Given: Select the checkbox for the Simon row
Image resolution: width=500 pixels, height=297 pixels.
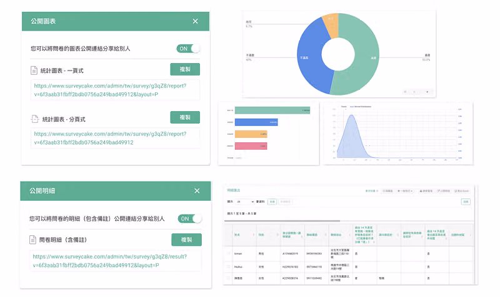Looking at the screenshot, I should (x=228, y=253).
